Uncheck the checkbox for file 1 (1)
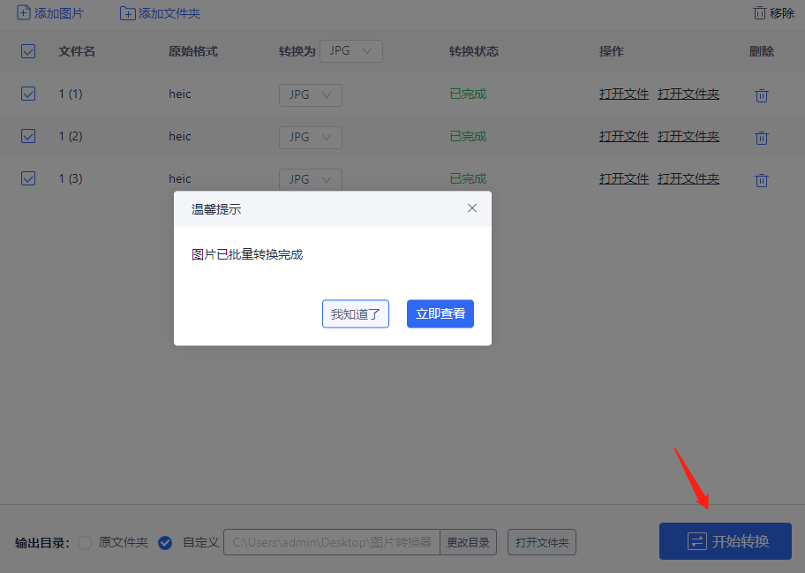This screenshot has height=573, width=805. pos(28,94)
